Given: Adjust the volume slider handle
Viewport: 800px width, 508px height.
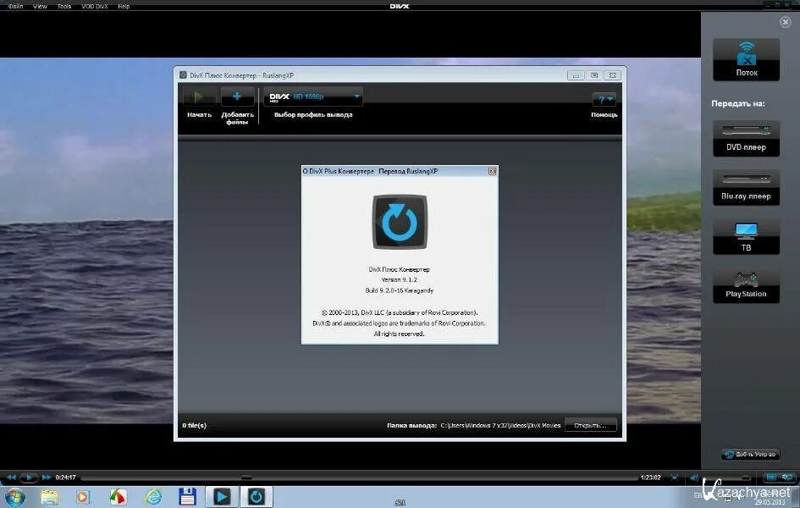Looking at the screenshot, I should pyautogui.click(x=746, y=478).
